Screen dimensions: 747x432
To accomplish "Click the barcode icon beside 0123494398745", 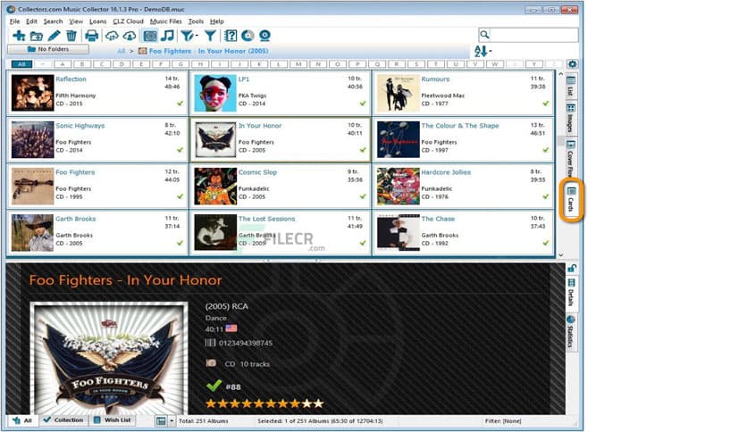I will [210, 343].
